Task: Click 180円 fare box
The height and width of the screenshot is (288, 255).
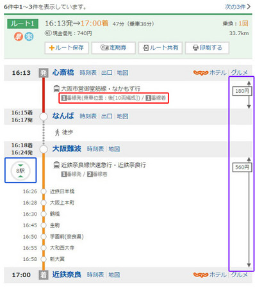Action: tap(242, 91)
